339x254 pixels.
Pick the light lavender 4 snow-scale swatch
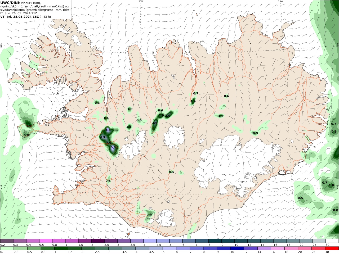click(x=150, y=241)
